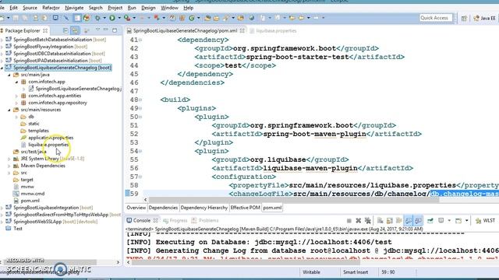This screenshot has height=280, width=499.
Task: Switch to the Overview tab of POM editor
Action: tap(136, 208)
